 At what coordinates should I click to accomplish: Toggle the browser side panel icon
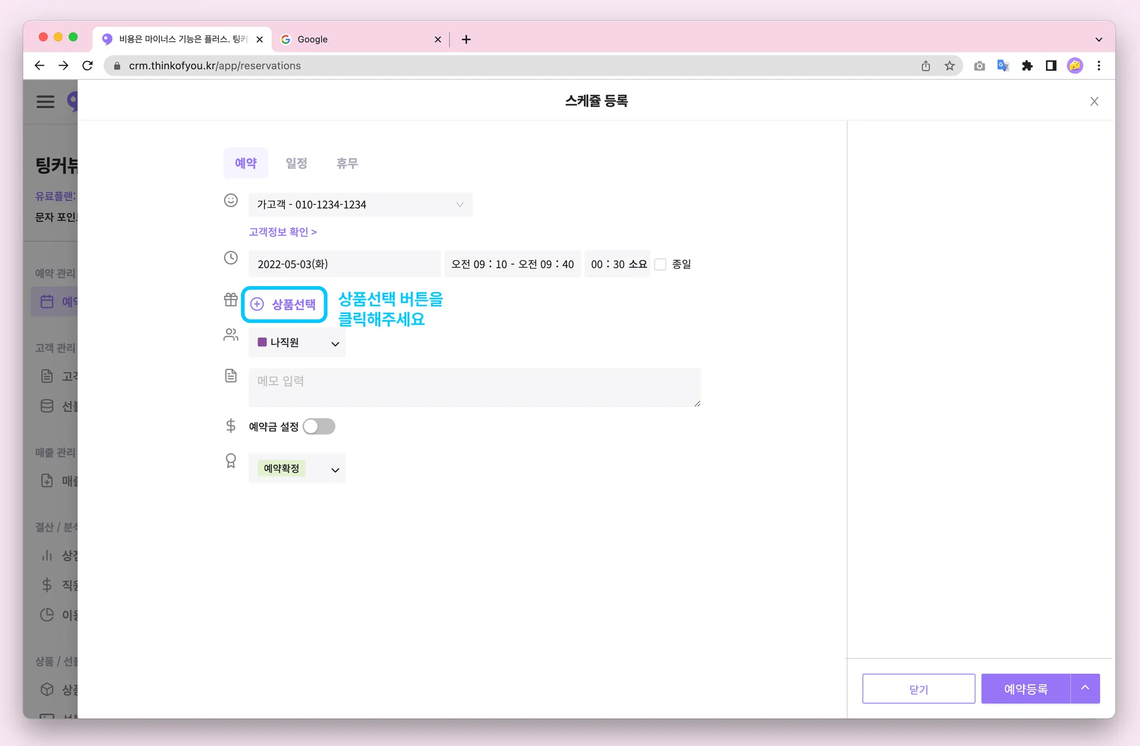tap(1051, 66)
